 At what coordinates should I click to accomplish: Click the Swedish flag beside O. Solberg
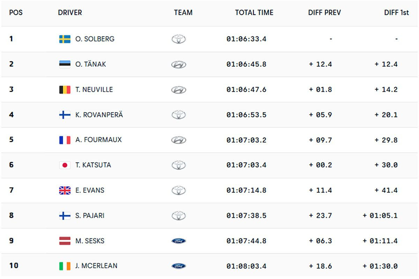tap(65, 39)
